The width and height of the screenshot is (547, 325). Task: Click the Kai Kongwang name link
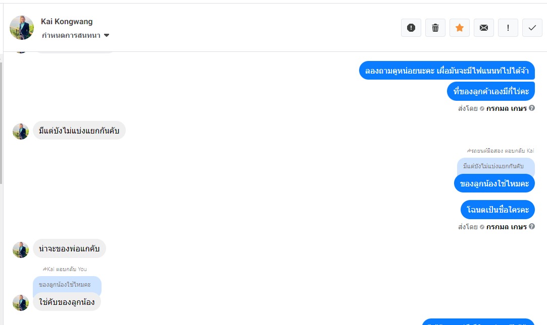(67, 21)
